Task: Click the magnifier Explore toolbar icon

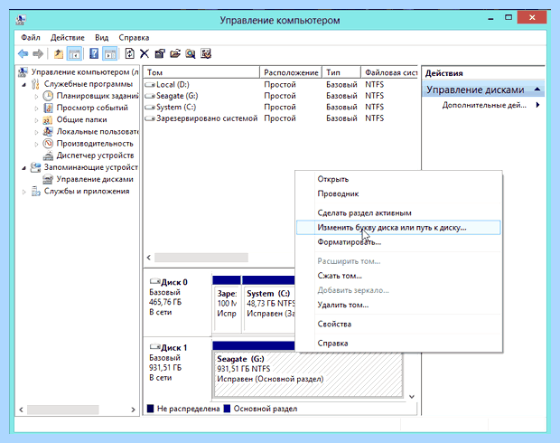Action: click(191, 54)
